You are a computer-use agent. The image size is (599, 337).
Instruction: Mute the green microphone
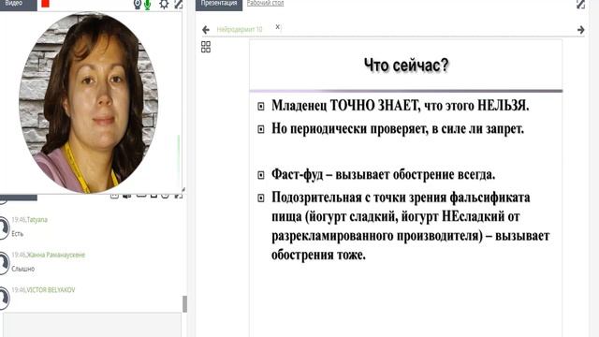point(148,4)
